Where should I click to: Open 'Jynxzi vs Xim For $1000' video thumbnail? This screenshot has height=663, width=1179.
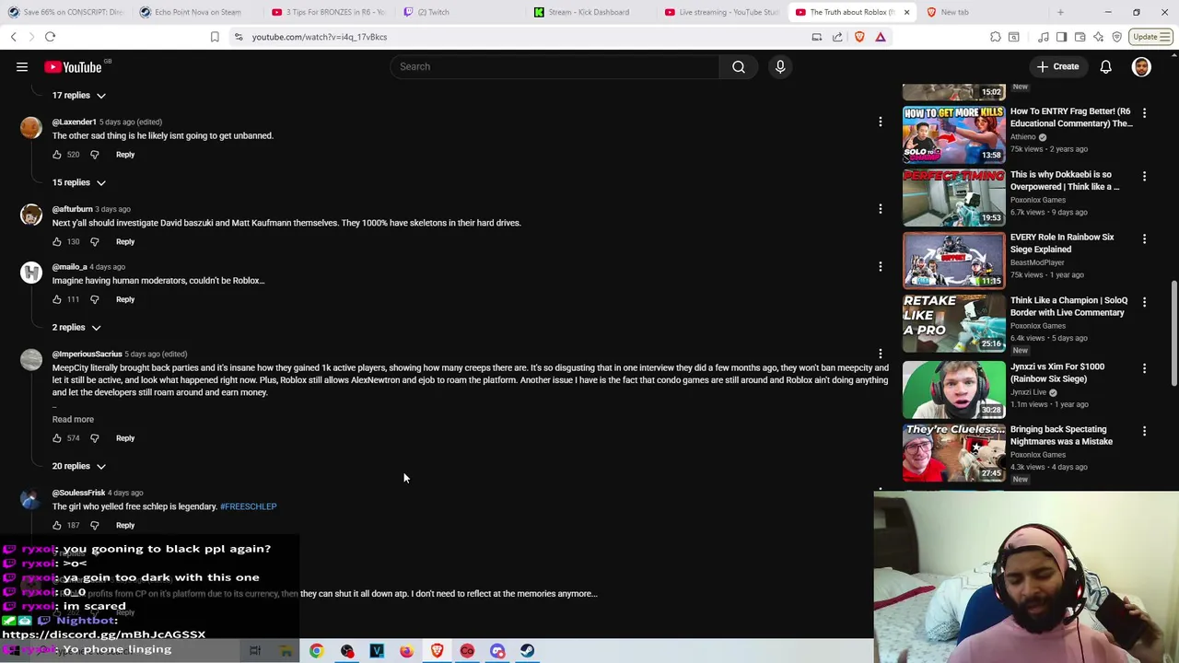[x=953, y=389]
